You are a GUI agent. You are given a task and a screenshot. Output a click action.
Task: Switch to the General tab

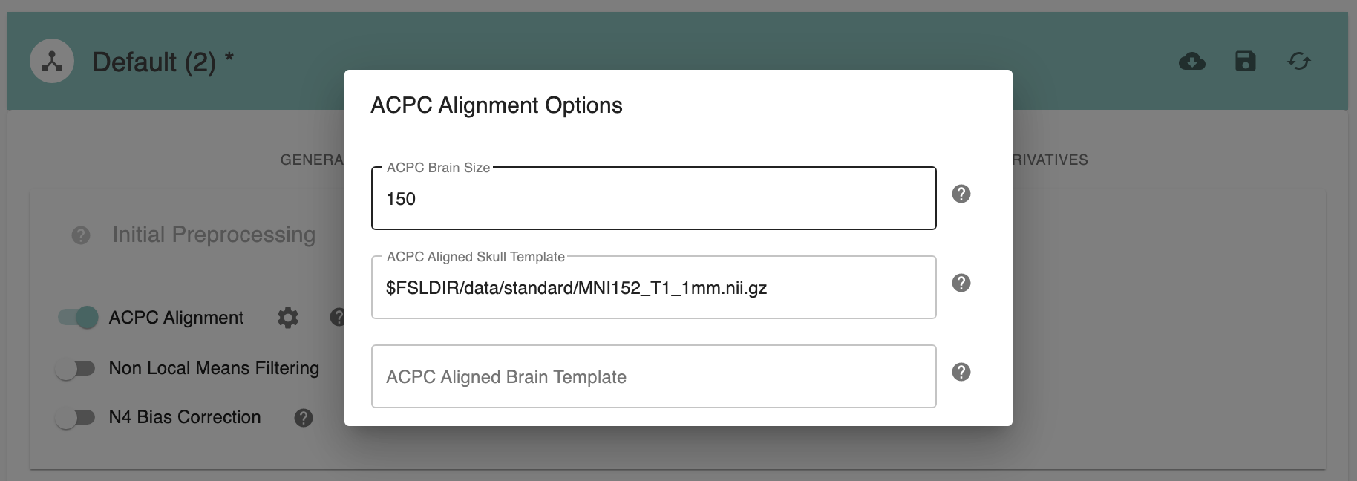coord(312,160)
